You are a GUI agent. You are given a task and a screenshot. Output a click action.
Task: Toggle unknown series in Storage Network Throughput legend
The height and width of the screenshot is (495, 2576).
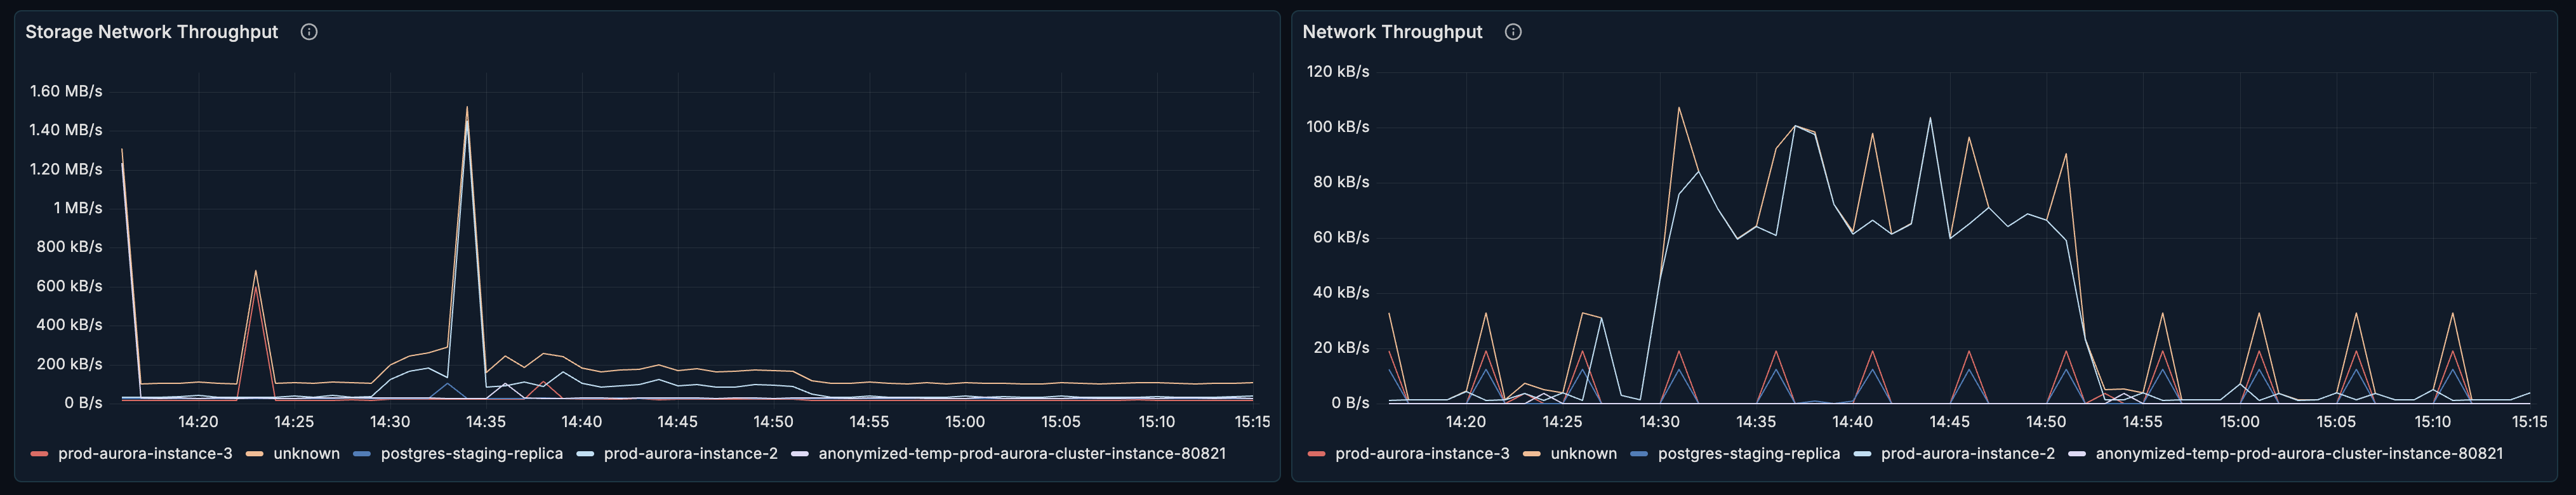[293, 454]
